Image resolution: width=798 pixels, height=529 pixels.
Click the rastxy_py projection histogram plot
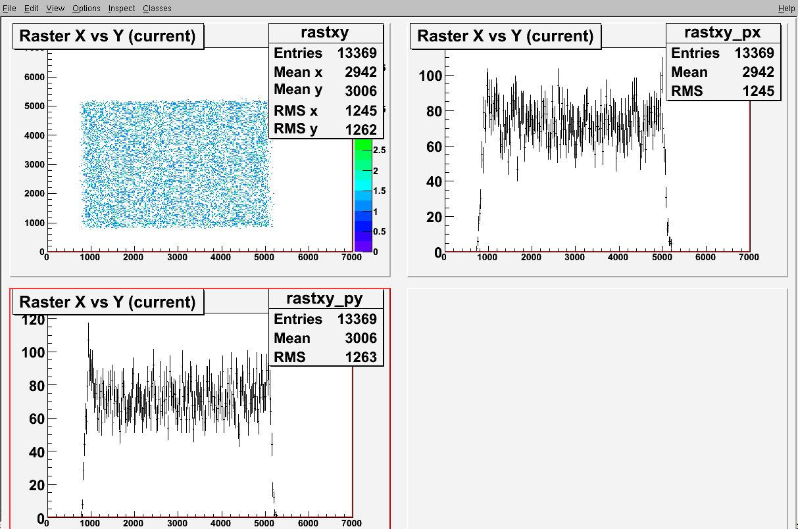200,414
